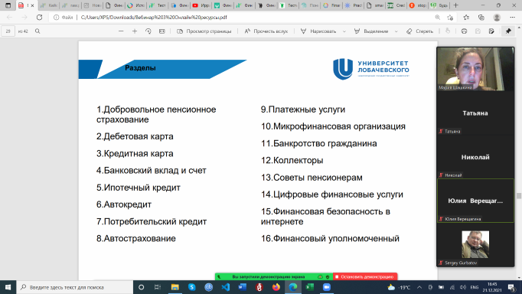This screenshot has height=294, width=522.
Task: Open a new browser tab
Action: (455, 5)
